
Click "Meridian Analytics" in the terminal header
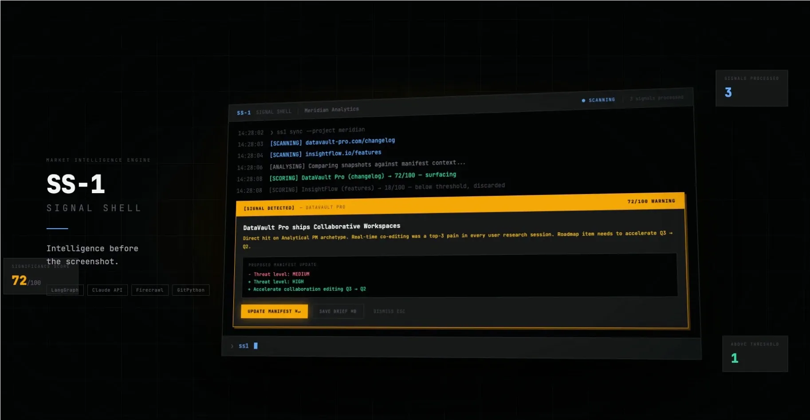(332, 110)
